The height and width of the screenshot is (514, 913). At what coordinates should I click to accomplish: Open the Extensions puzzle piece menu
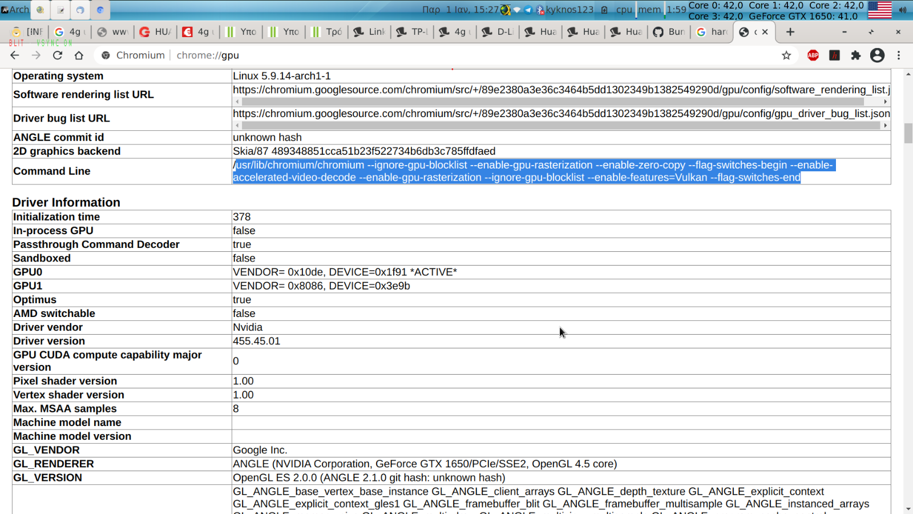coord(855,55)
